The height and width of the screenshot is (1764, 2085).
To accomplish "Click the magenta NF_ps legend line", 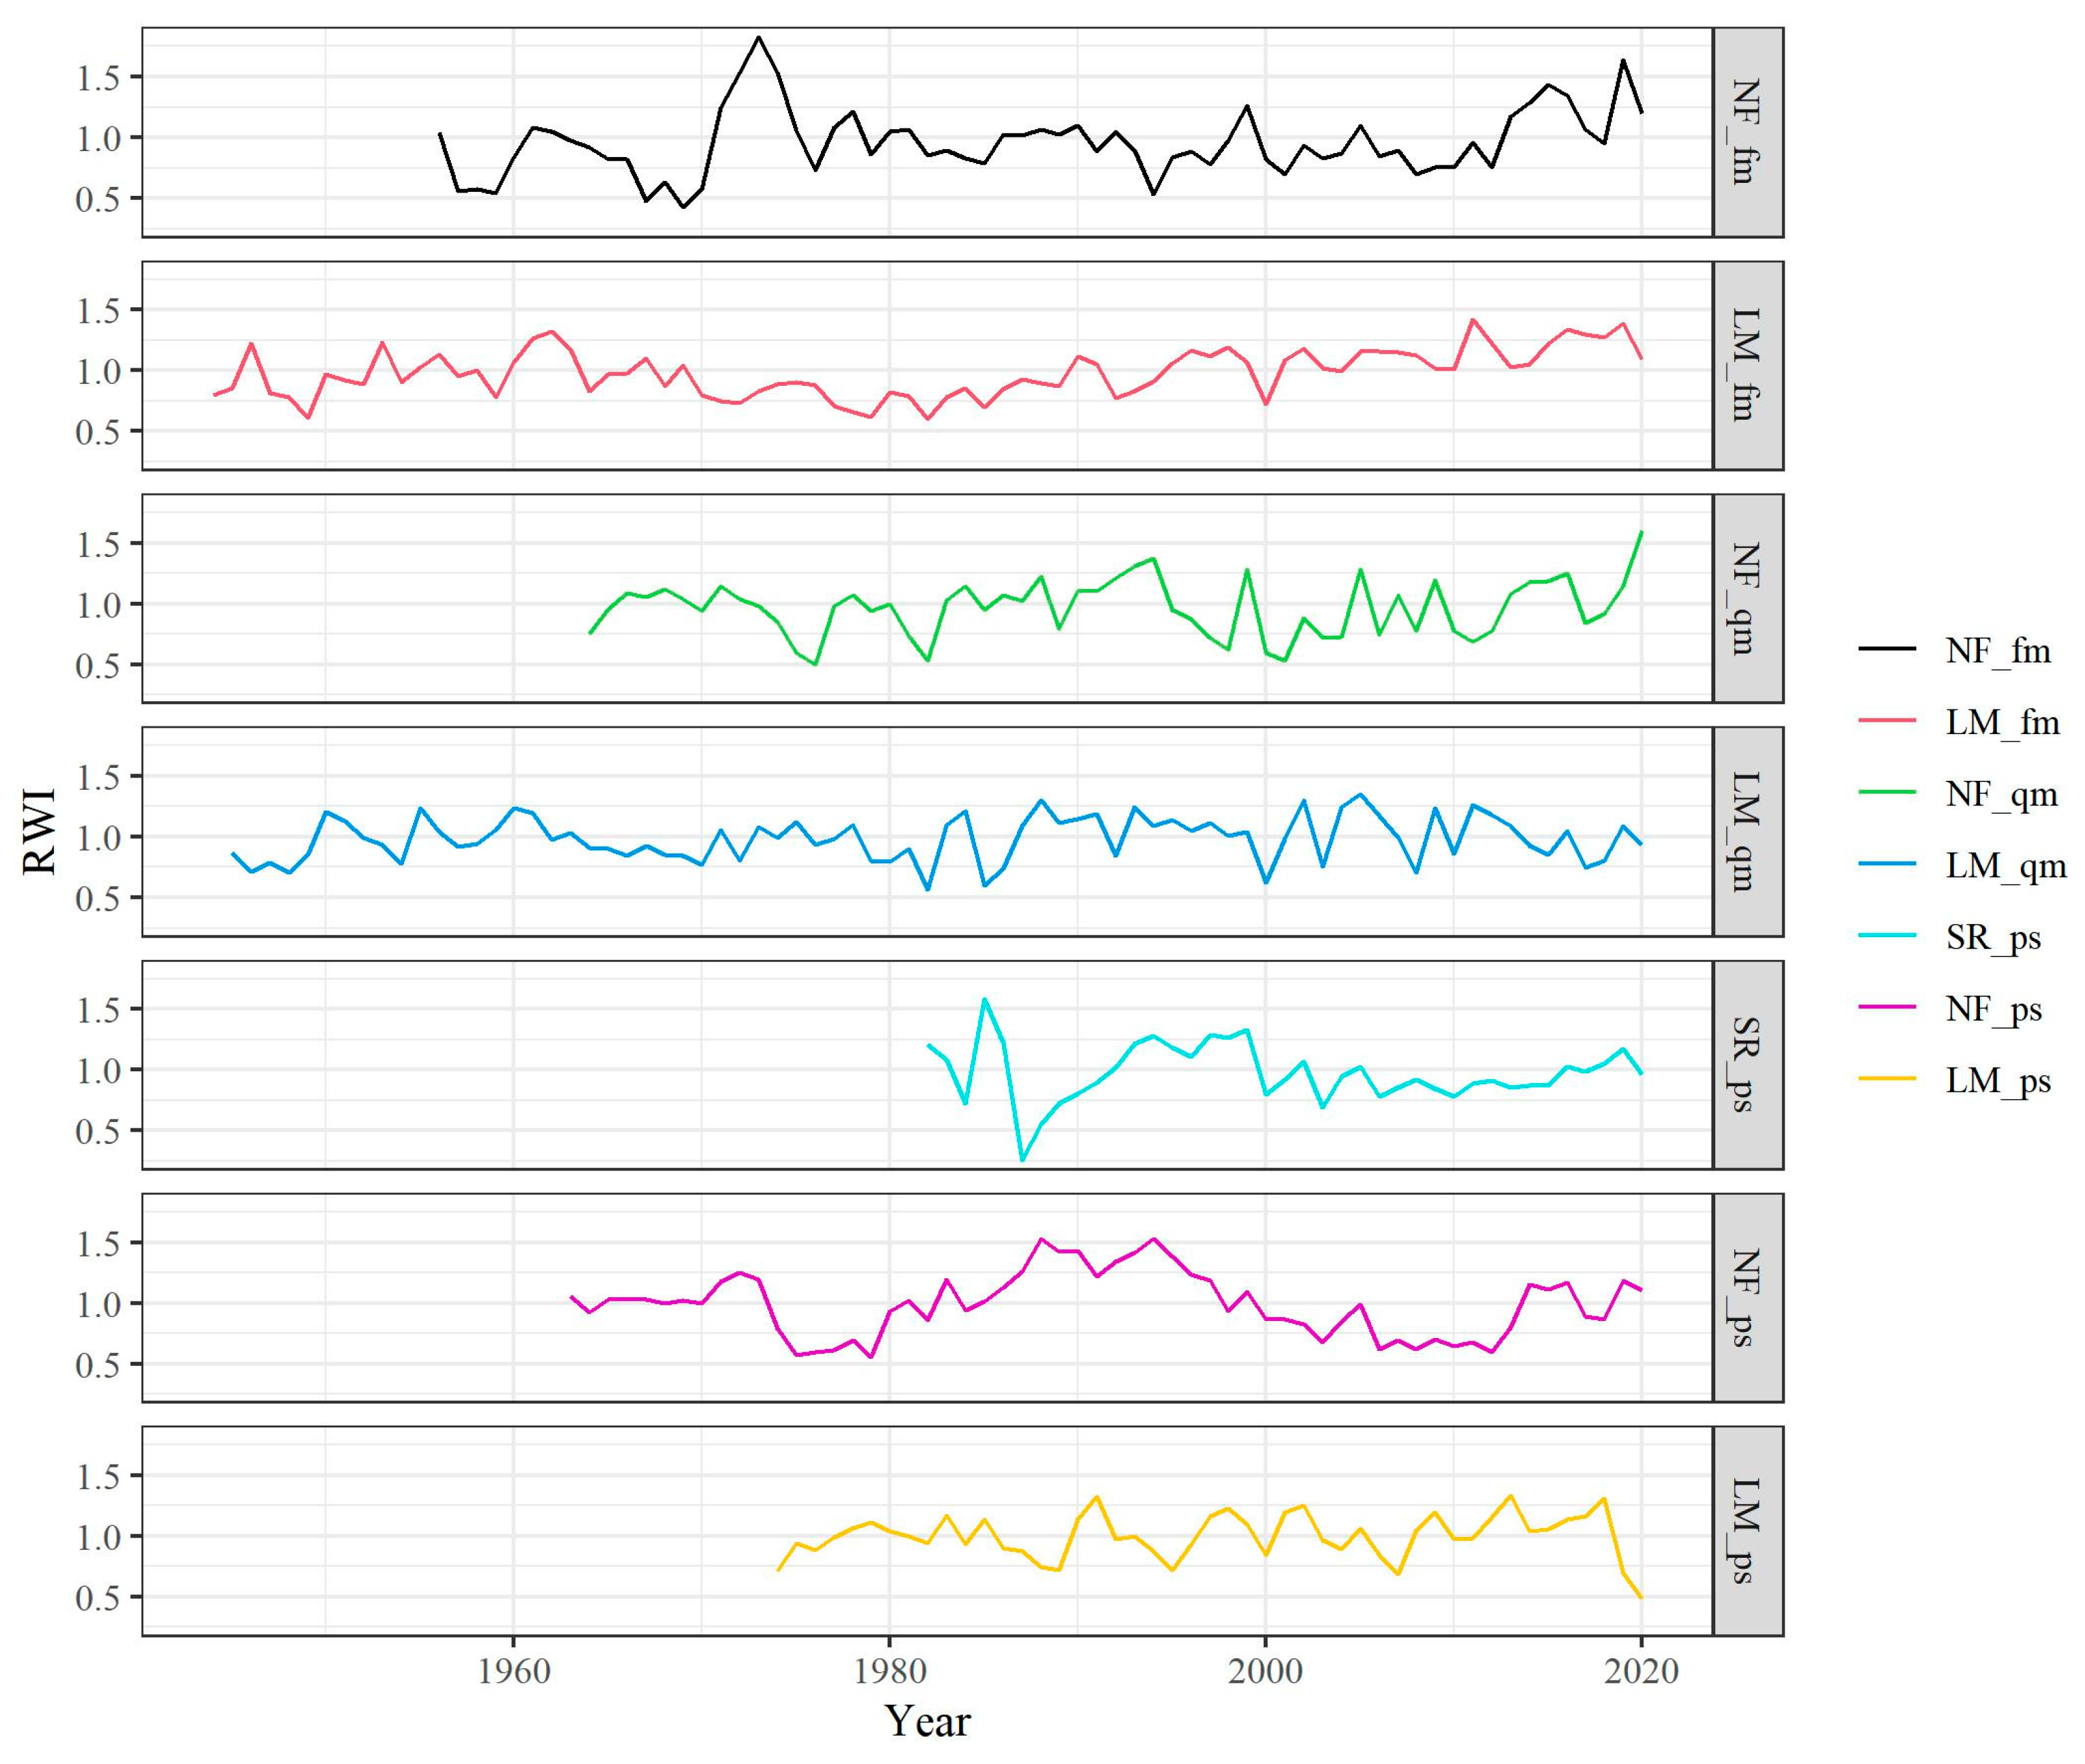I will point(1886,1008).
